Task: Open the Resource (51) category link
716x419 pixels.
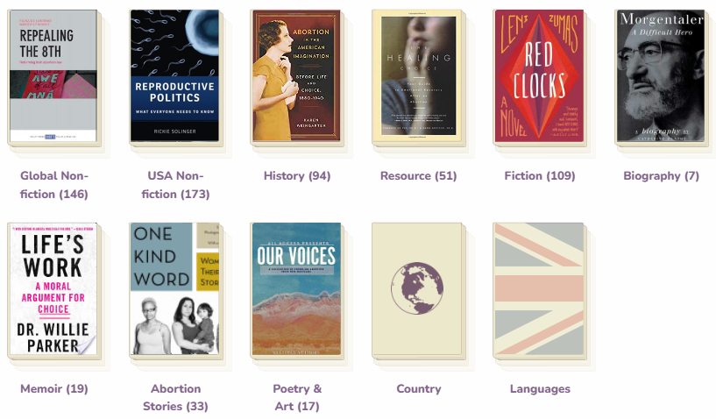Action: (x=418, y=176)
